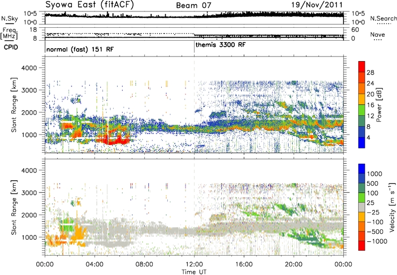Click the '12:00' time axis tick label
This screenshot has width=397, height=275.
pos(194,265)
